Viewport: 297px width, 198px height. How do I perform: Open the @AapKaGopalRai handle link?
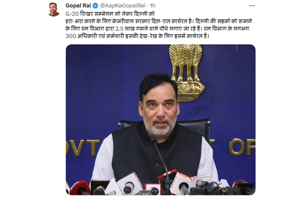click(x=123, y=5)
